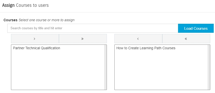Image resolution: width=215 pixels, height=93 pixels.
Task: Select How to Create Learning Path Courses
Action: [146, 48]
